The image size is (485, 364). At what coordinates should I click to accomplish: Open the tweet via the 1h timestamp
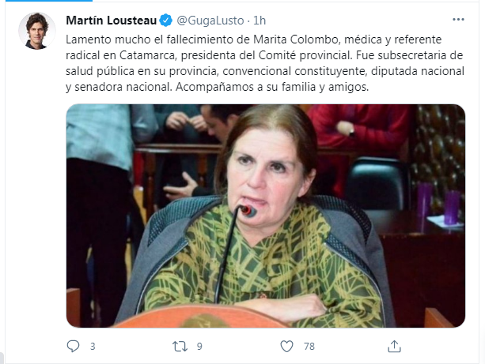(260, 21)
